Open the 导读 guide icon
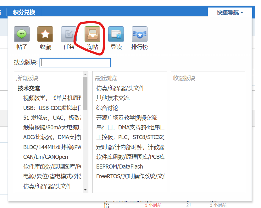Screen dimensions: 261x208 click(116, 34)
